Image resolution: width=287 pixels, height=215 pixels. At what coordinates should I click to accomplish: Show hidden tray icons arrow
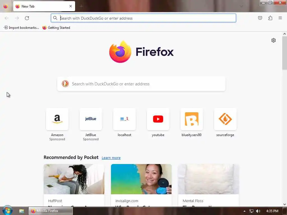[x=244, y=211]
